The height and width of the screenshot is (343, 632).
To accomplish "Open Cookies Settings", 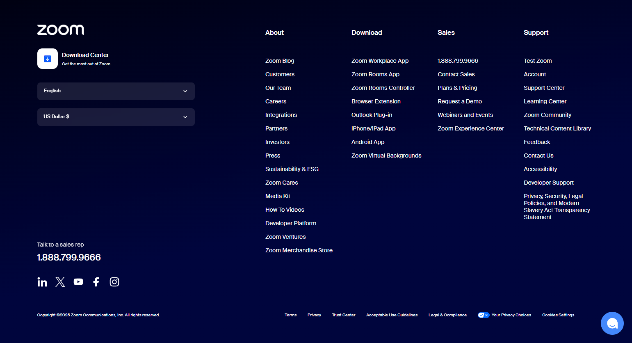I will tap(558, 315).
